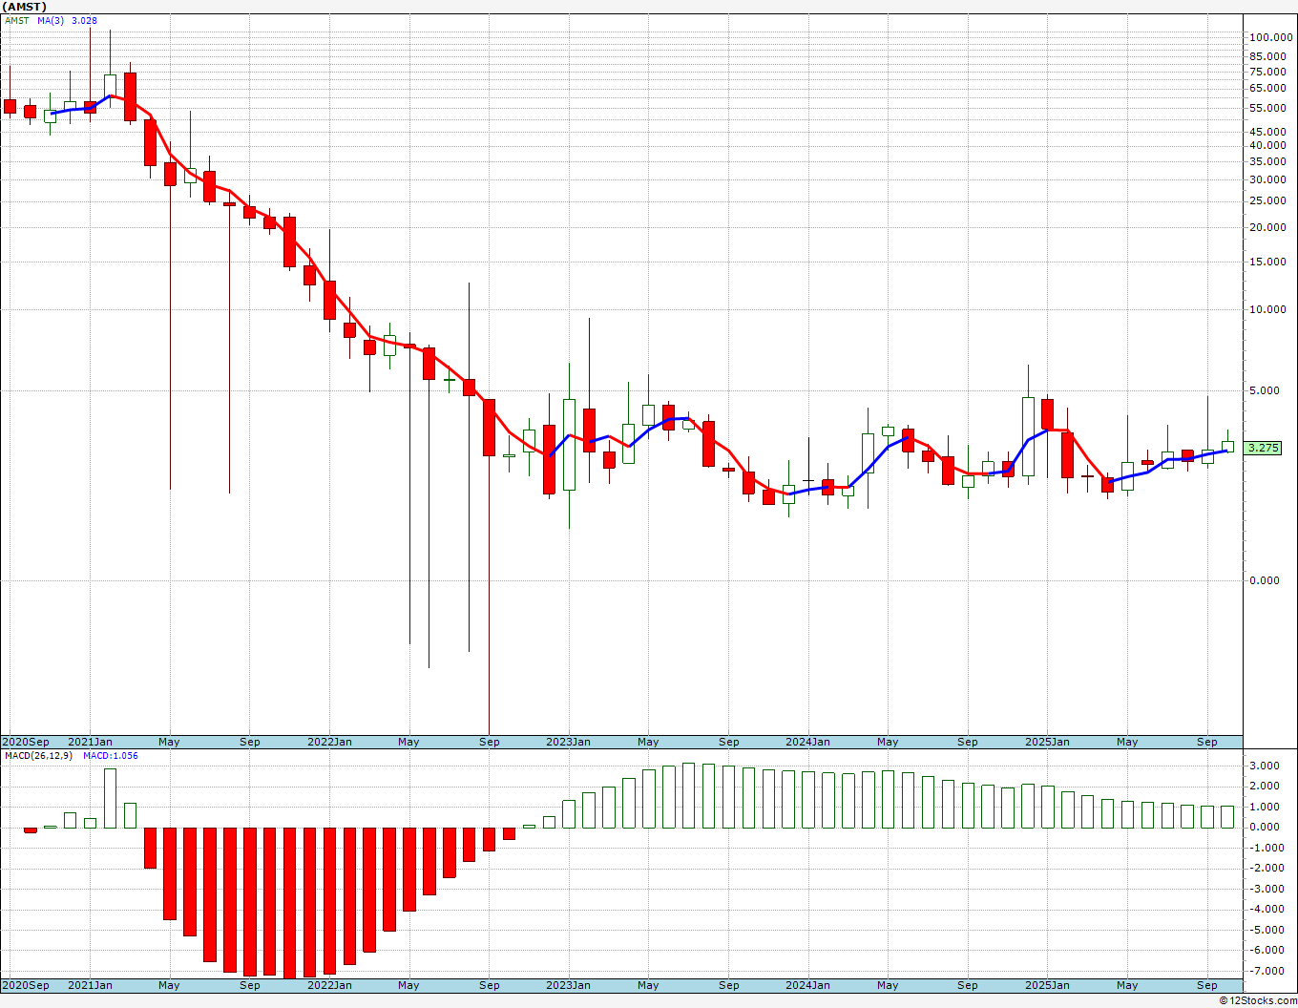Click 2022Jan on the MACD panel date axis
Image resolution: width=1298 pixels, height=1008 pixels.
pos(330,985)
